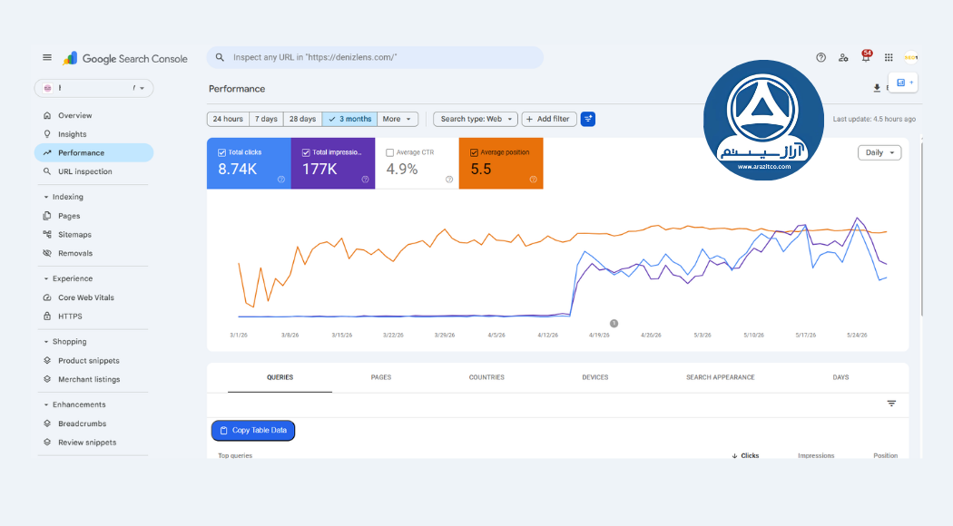The image size is (953, 526).
Task: Open the More date range dropdown
Action: pos(398,119)
